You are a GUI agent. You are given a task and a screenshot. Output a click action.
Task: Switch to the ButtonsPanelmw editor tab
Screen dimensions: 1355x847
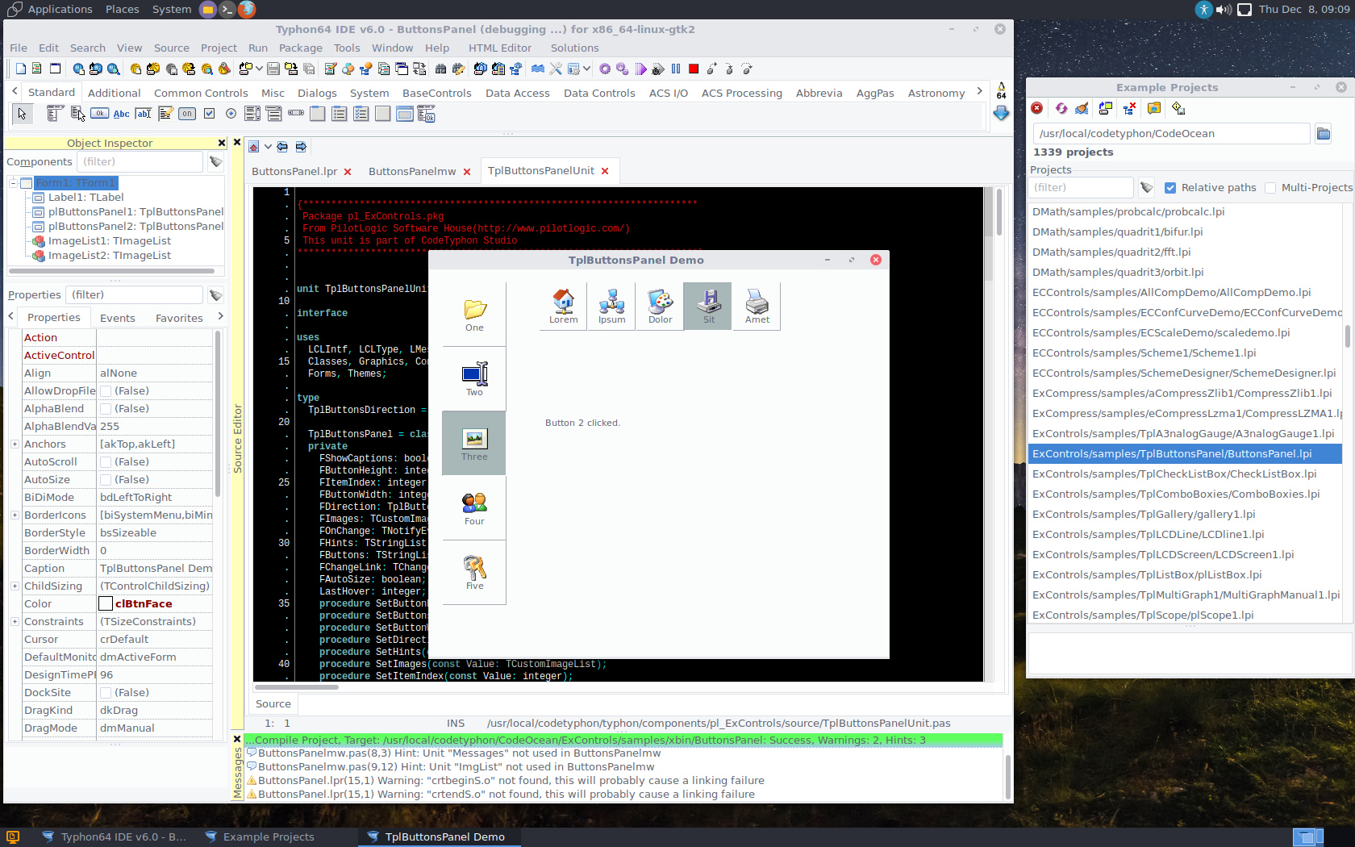tap(412, 171)
